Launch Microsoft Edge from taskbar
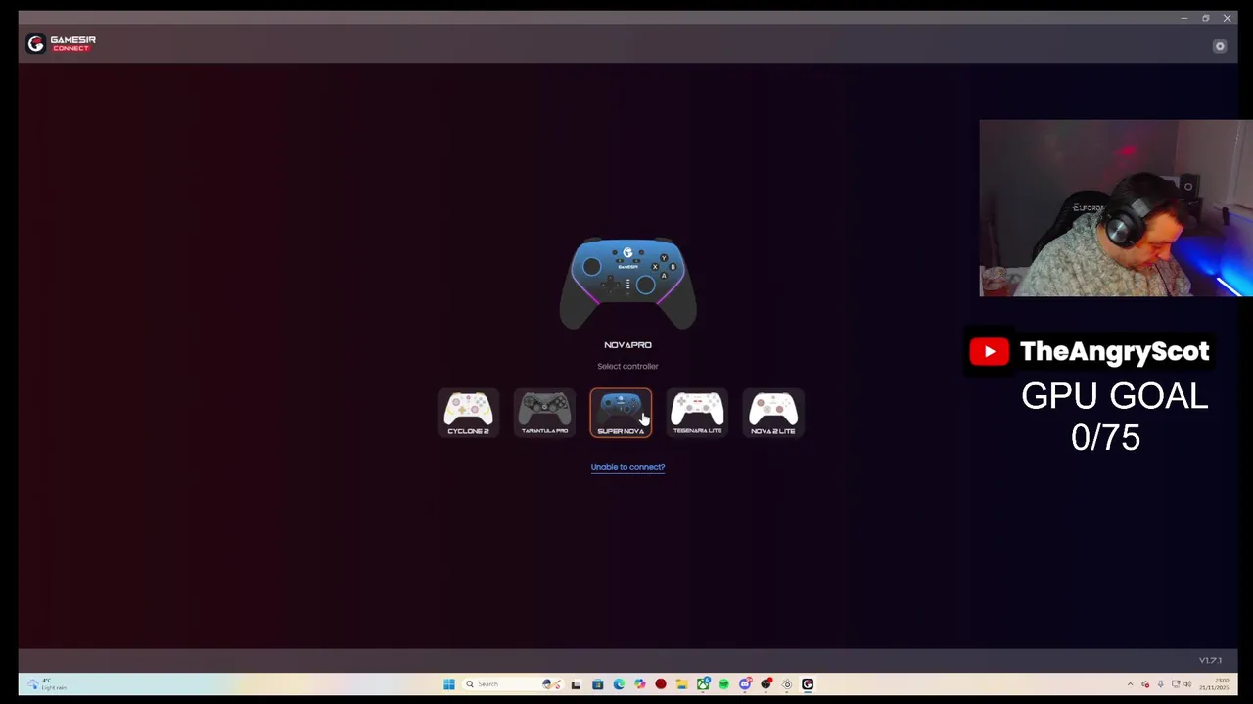Viewport: 1253px width, 704px height. 619,684
